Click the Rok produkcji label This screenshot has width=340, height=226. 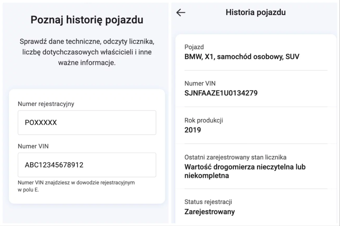(204, 121)
